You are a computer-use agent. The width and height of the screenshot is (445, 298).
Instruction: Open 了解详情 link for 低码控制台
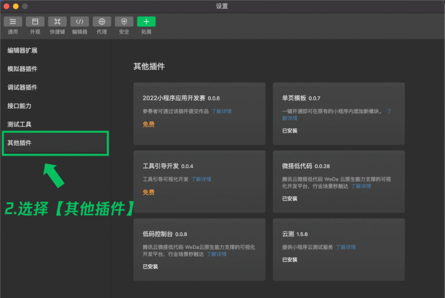(216, 254)
